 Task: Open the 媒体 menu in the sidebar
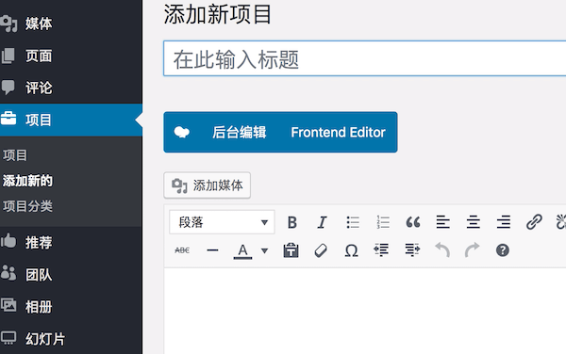(71, 24)
